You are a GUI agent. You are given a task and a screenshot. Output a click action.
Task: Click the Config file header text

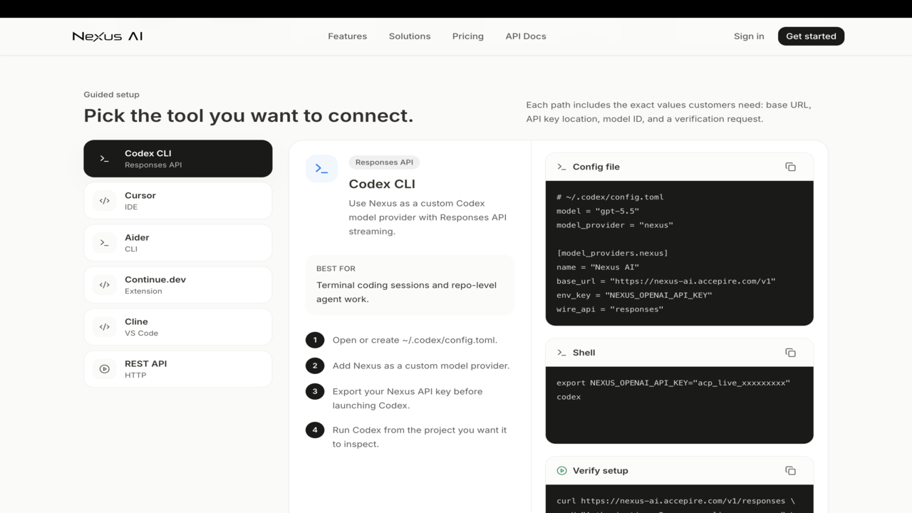[596, 167]
